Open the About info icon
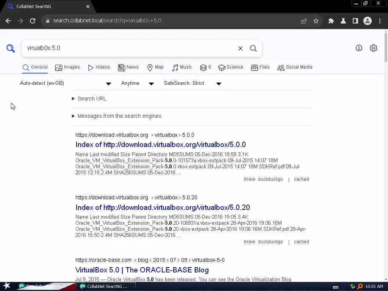The width and height of the screenshot is (388, 291). pyautogui.click(x=359, y=48)
